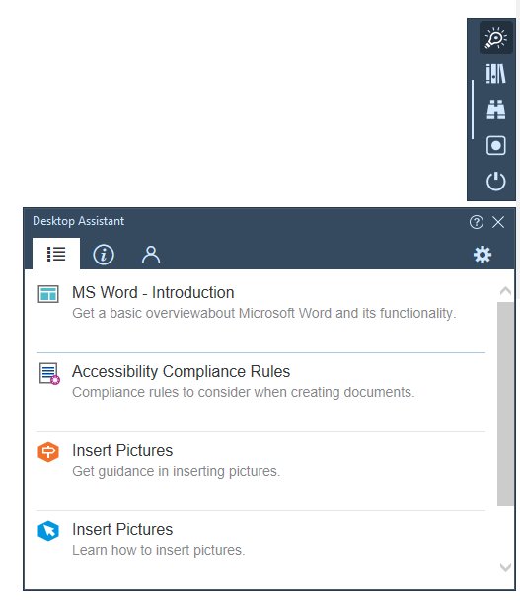The height and width of the screenshot is (601, 520).
Task: Open Insert Pictures 'Learn how' entry
Action: click(x=260, y=551)
